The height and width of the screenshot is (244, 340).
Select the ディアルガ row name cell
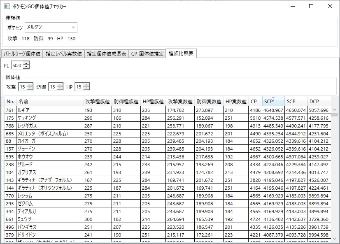[50, 211]
